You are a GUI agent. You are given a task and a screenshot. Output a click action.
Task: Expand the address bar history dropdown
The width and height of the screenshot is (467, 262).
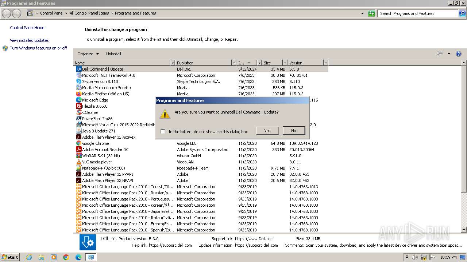[x=362, y=13]
